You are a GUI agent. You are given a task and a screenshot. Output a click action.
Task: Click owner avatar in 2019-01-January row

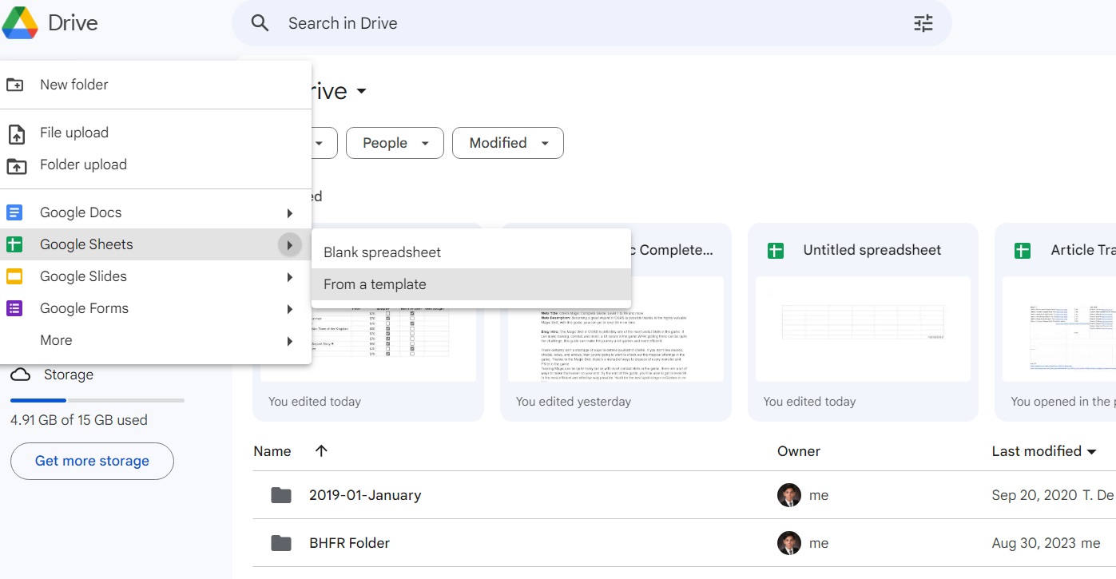788,495
